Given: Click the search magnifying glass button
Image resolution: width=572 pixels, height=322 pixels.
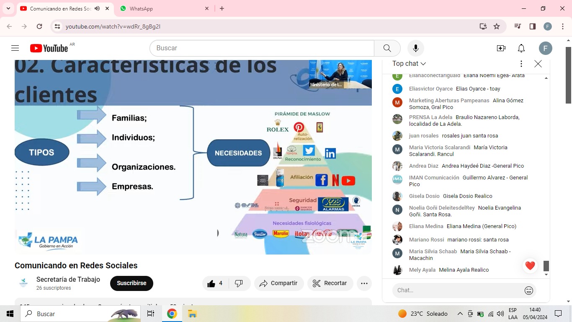Looking at the screenshot, I should click(387, 48).
